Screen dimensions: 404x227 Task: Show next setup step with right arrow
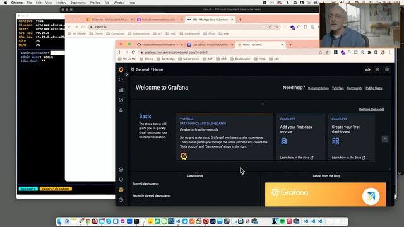tap(385, 139)
